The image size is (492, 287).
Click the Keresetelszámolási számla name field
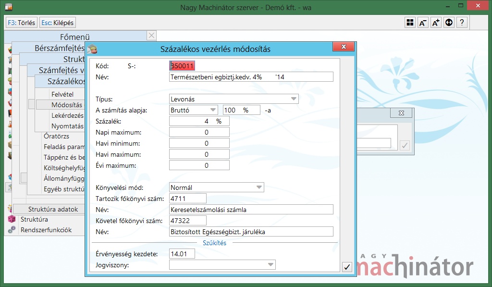click(x=251, y=210)
